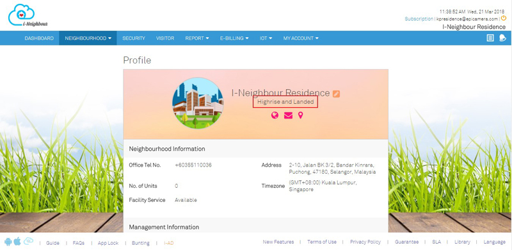Click the Facility Service 'Available' value
Viewport: 512px width, 250px height.
[x=186, y=200]
